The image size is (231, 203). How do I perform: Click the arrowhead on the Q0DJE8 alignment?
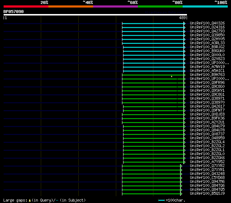[184, 114]
